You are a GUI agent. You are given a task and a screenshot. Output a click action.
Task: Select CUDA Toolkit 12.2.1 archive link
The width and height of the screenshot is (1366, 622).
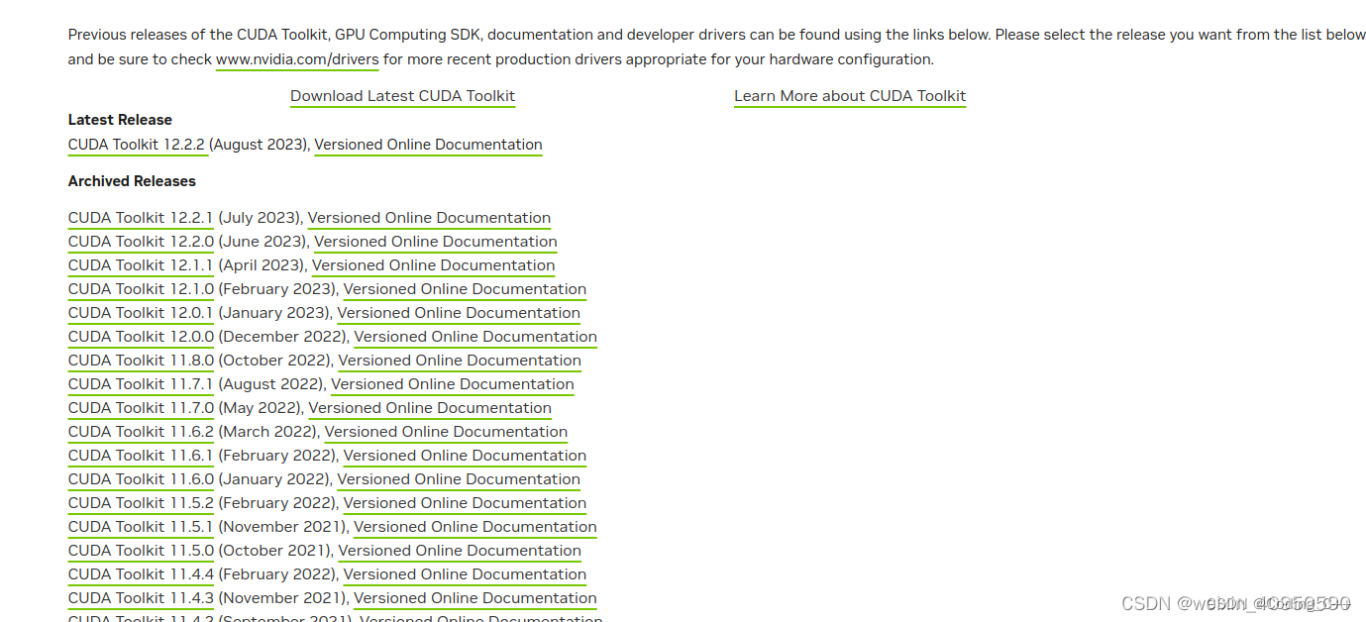coord(141,218)
